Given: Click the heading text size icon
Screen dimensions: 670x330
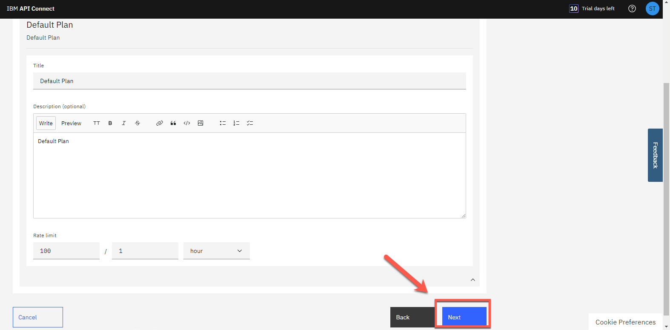Looking at the screenshot, I should [x=97, y=123].
